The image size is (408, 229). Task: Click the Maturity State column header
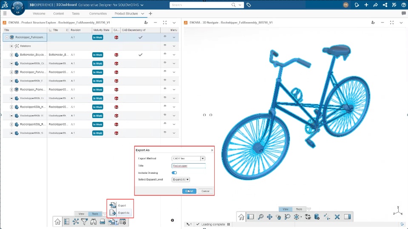pos(102,30)
